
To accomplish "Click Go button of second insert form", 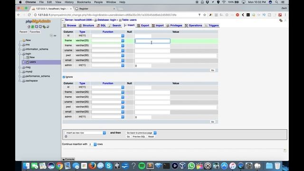I will pos(212,122).
